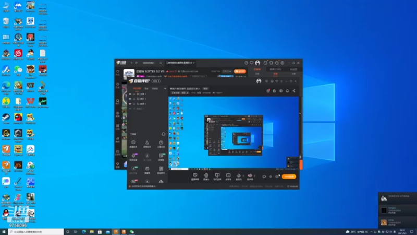
Task: Click the refresh icon in Huya client title bar
Action: pyautogui.click(x=137, y=63)
